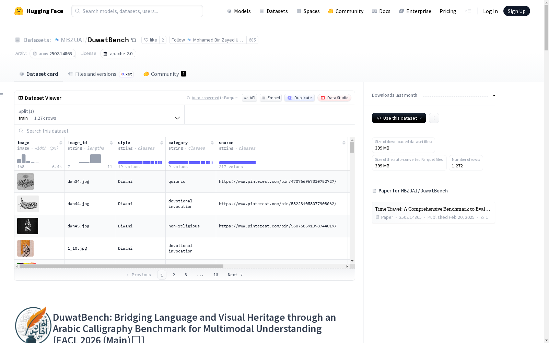The image size is (549, 343).
Task: Open the like count showing 2
Action: 163,40
